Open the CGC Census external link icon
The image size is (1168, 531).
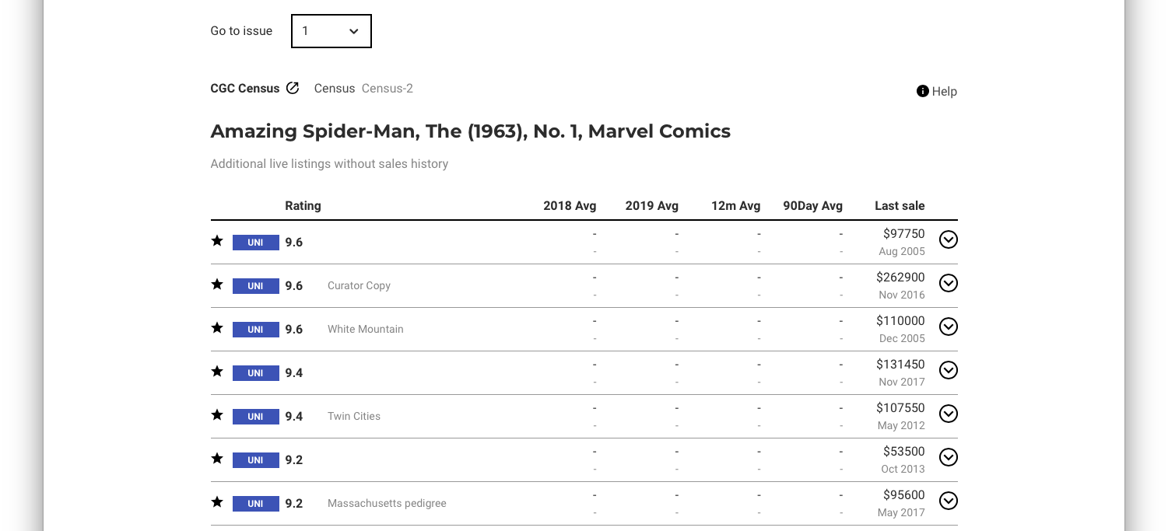click(x=293, y=88)
